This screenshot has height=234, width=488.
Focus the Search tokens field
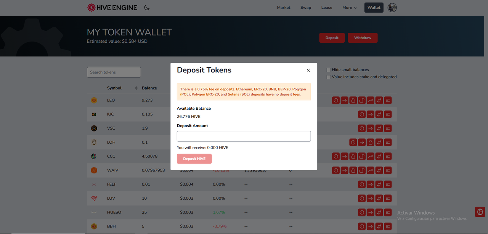114,72
